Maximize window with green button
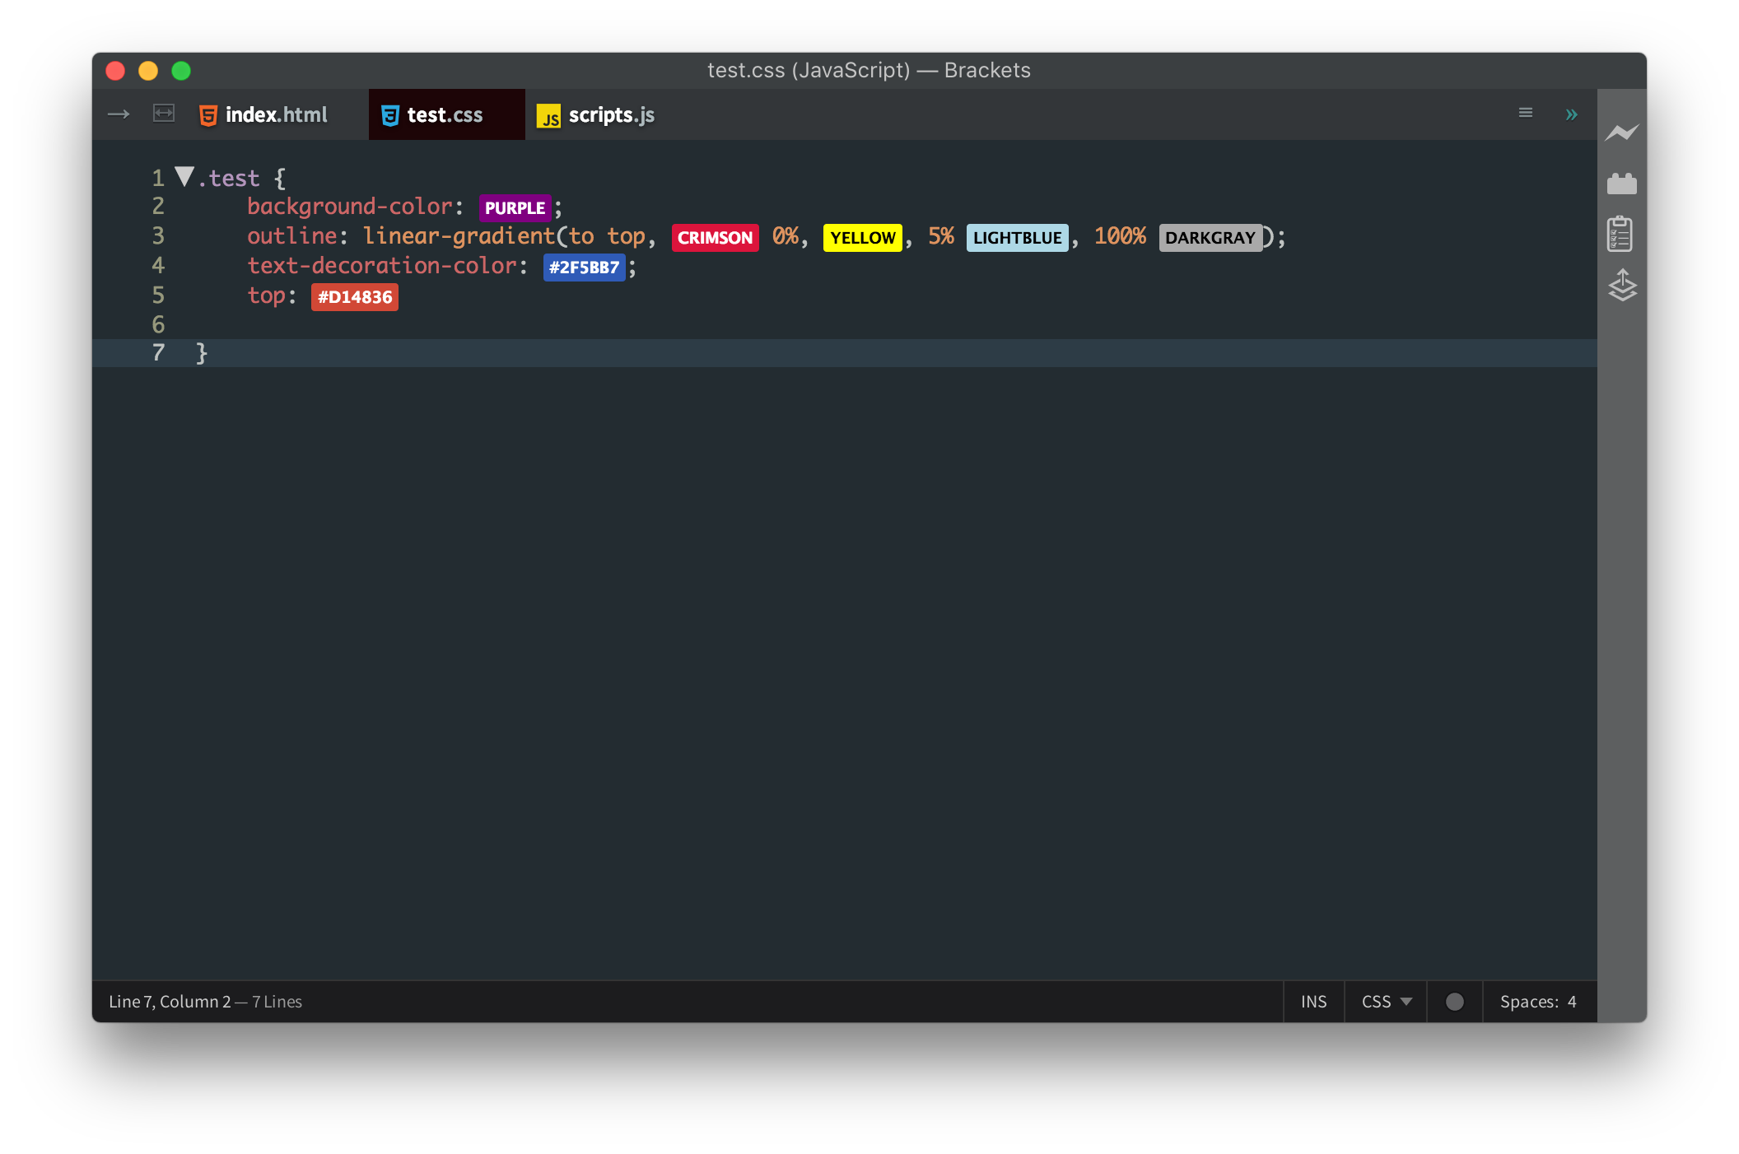The width and height of the screenshot is (1739, 1154). coord(181,71)
